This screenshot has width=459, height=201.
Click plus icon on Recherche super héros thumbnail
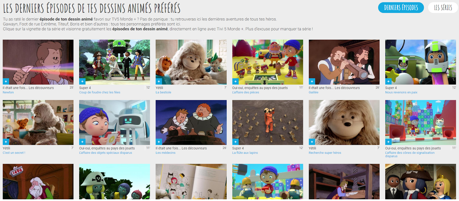click(312, 142)
